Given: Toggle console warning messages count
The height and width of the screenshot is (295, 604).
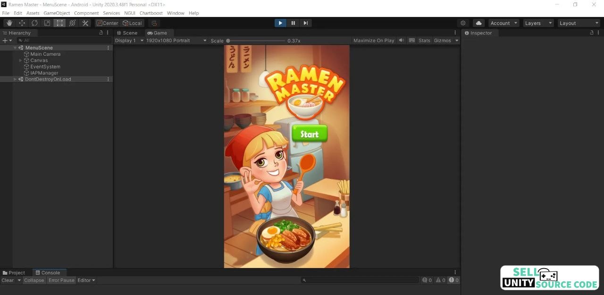Looking at the screenshot, I should pos(440,280).
